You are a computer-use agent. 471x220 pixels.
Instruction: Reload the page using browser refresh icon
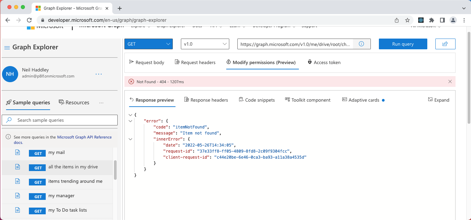pyautogui.click(x=29, y=20)
